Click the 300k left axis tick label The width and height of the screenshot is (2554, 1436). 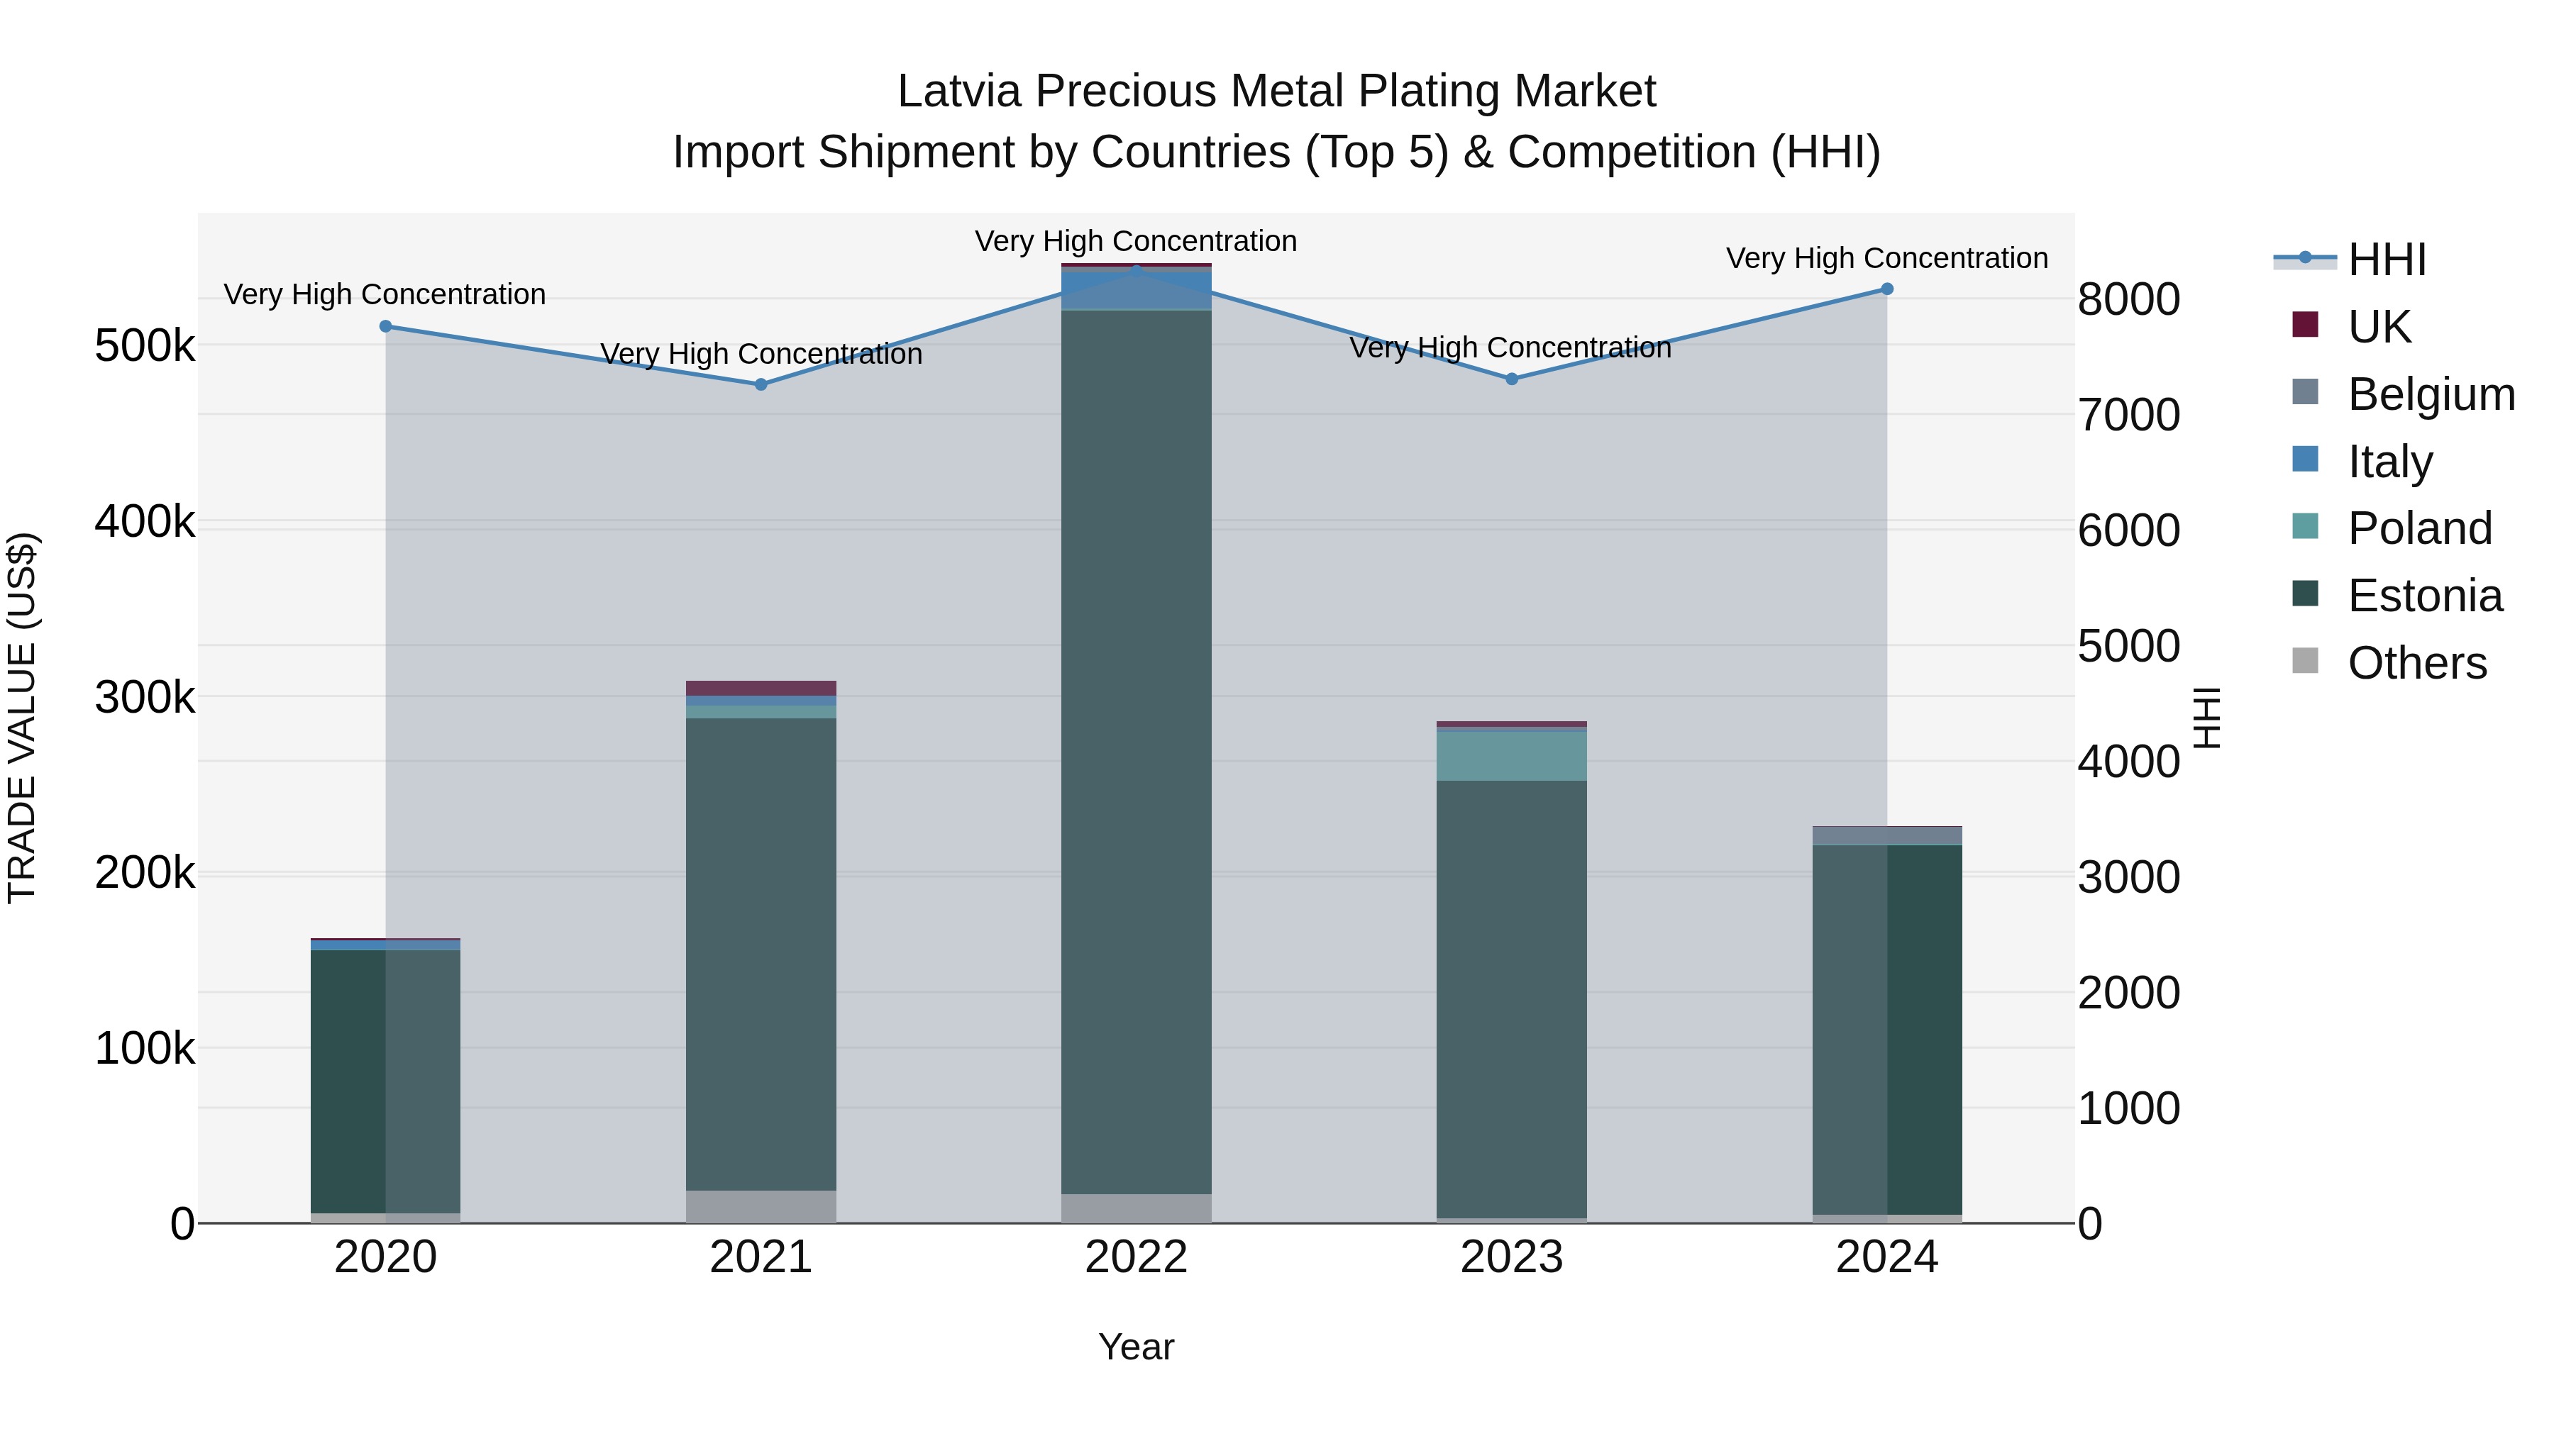[x=145, y=698]
